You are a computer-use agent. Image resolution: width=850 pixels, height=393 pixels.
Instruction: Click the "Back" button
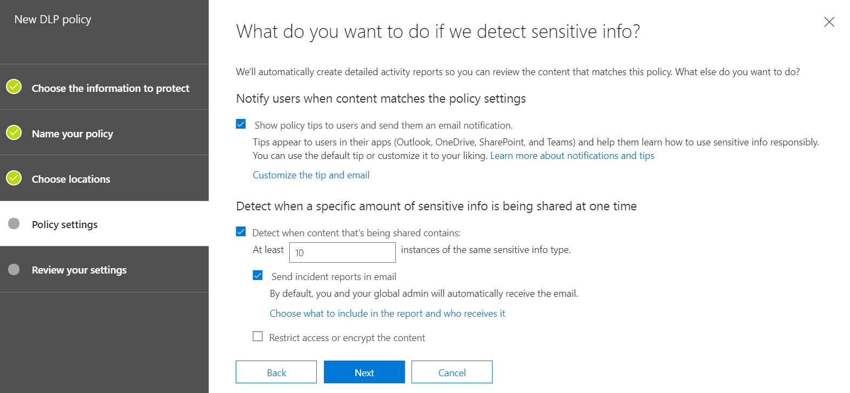(276, 372)
